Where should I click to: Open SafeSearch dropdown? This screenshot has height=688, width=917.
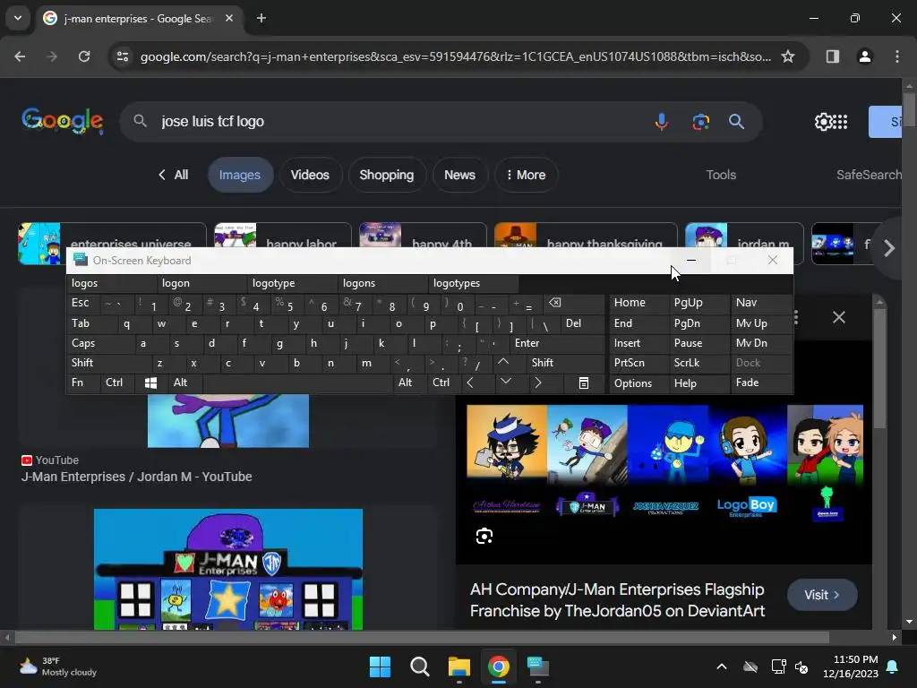[x=869, y=175]
